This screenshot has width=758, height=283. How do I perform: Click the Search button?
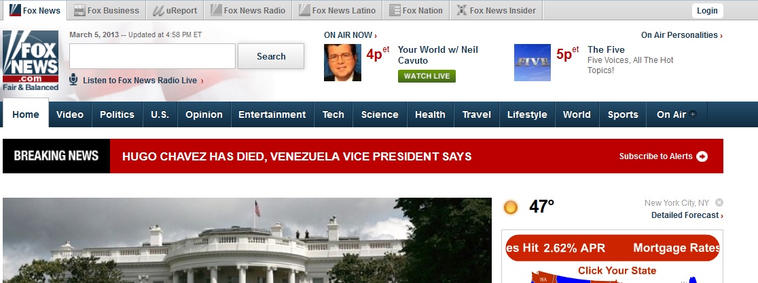271,56
